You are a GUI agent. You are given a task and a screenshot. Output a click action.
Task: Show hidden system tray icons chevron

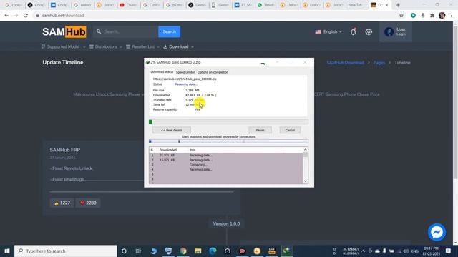pyautogui.click(x=363, y=251)
